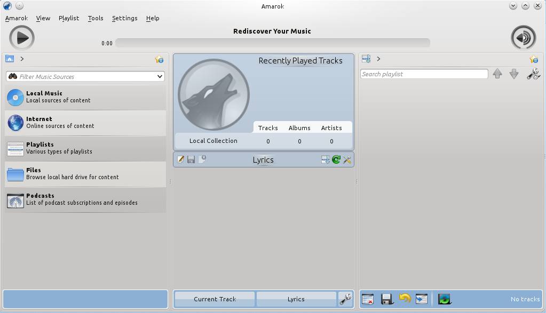Open Filter Music Sources dropdown arrow

pos(160,76)
